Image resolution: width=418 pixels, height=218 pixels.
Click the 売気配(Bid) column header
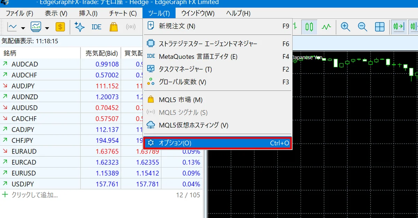101,53
